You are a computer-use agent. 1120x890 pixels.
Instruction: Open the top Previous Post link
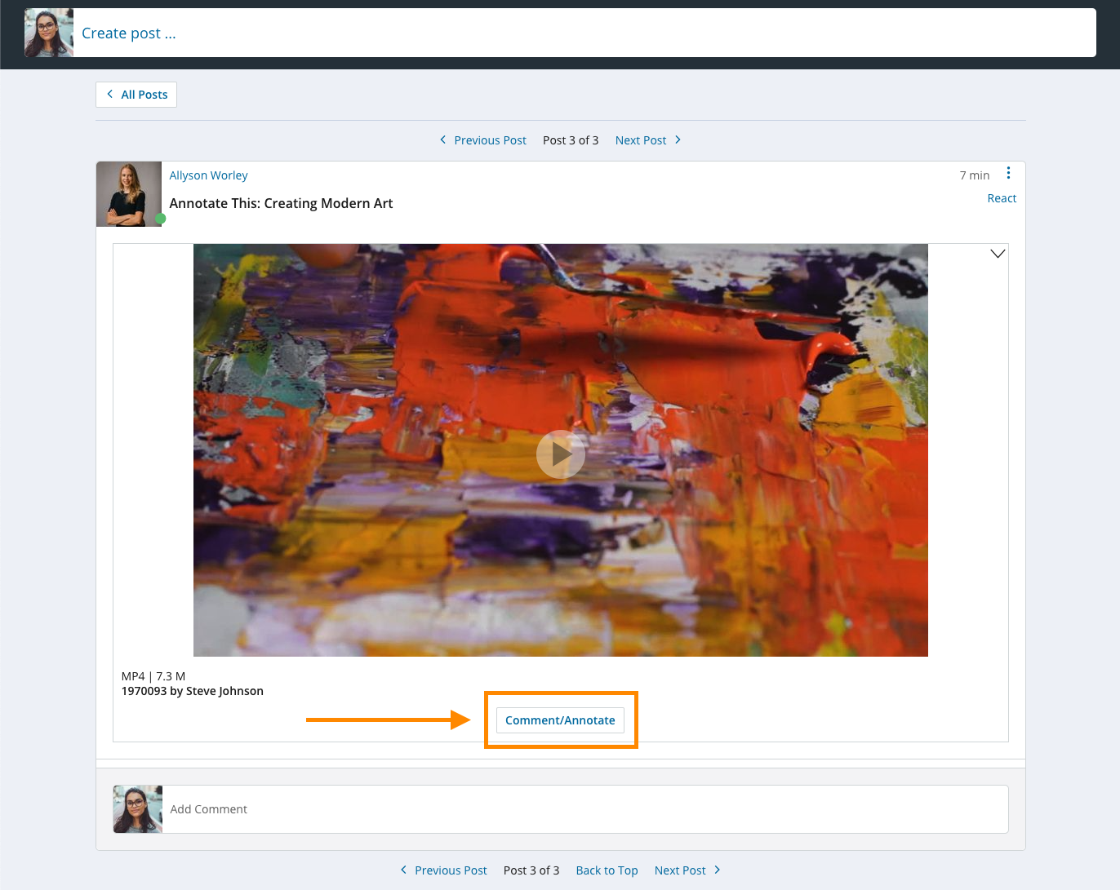[x=490, y=140]
